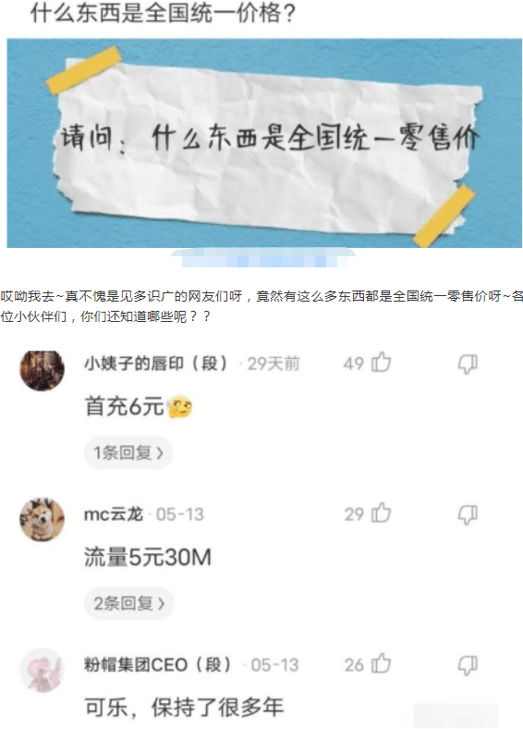Expand the 1条回复 replies
The height and width of the screenshot is (729, 523).
tap(128, 452)
